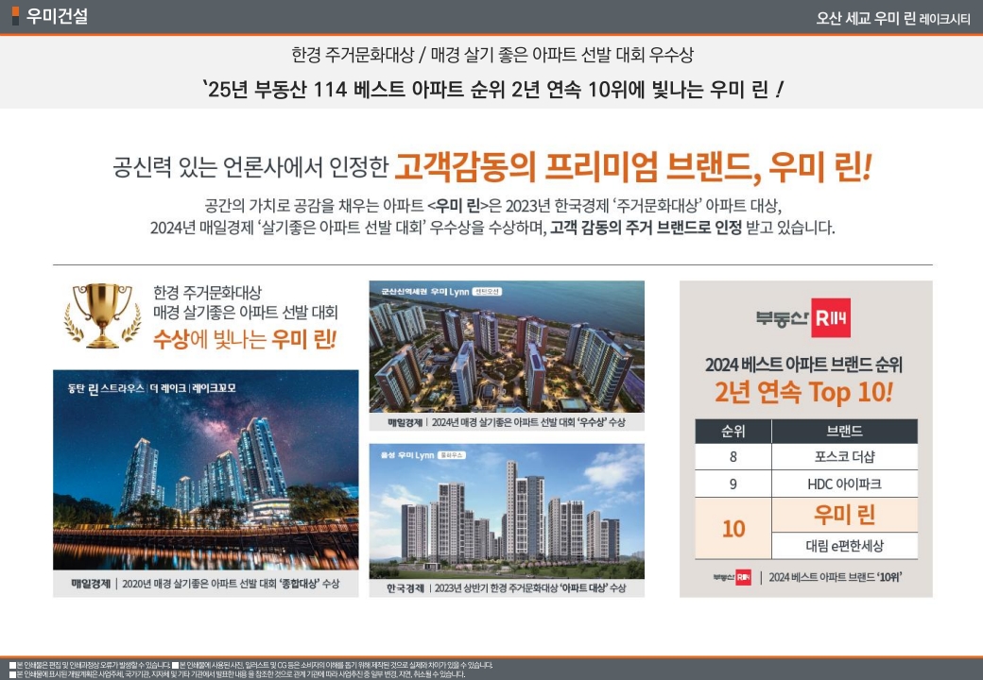
Task: Click the paragraph line starting 2024년 매일경제
Action: coord(492,228)
